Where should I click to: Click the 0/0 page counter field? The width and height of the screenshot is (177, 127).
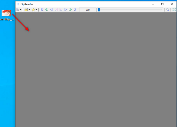pyautogui.click(x=88, y=10)
